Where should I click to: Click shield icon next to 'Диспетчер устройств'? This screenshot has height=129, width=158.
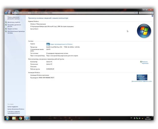click(x=6, y=22)
